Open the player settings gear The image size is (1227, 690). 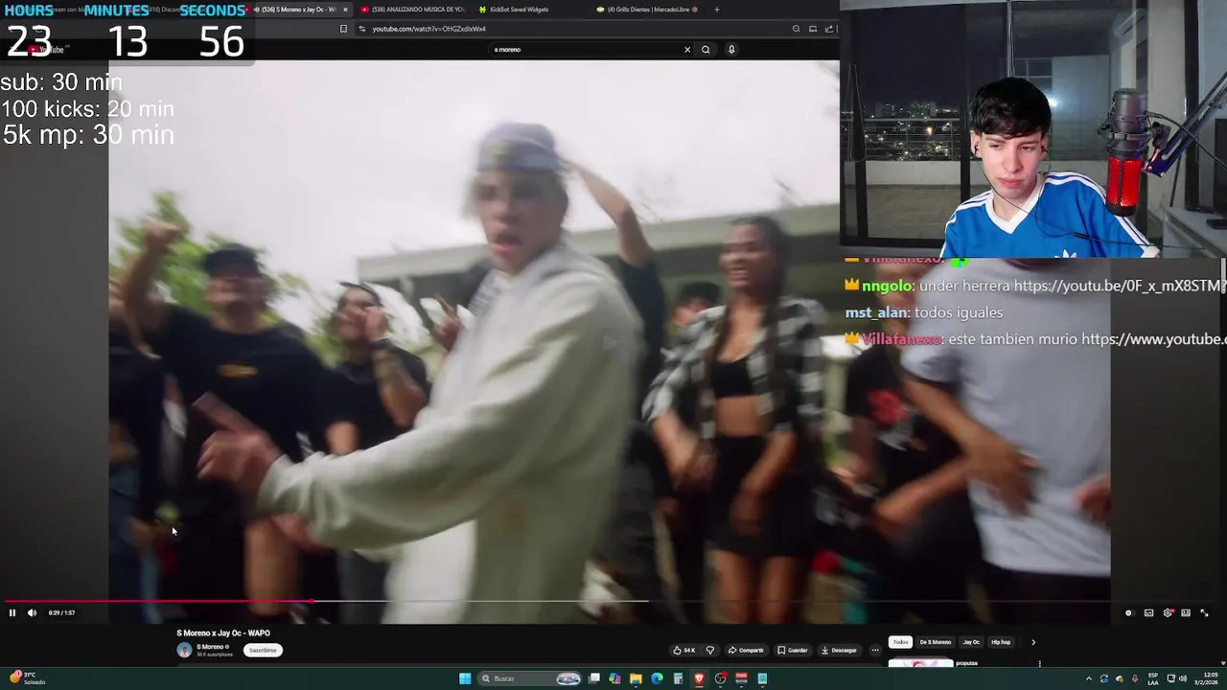(x=1168, y=612)
